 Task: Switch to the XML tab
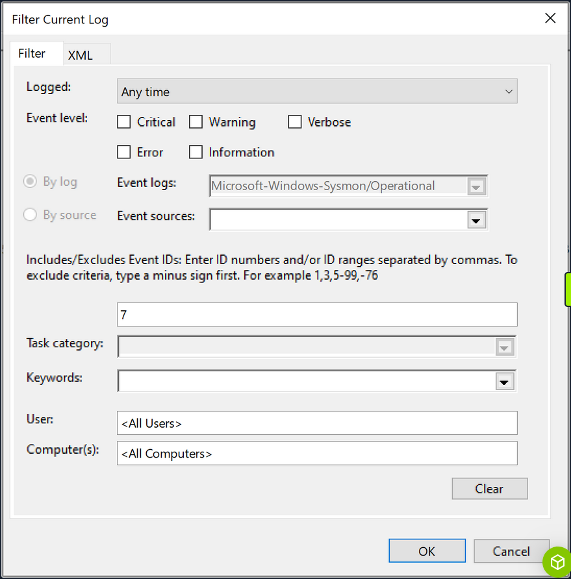tap(86, 55)
